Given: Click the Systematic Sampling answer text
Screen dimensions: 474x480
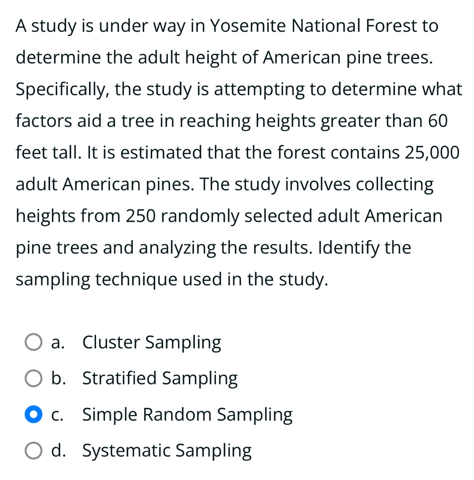Looking at the screenshot, I should pos(167,451).
